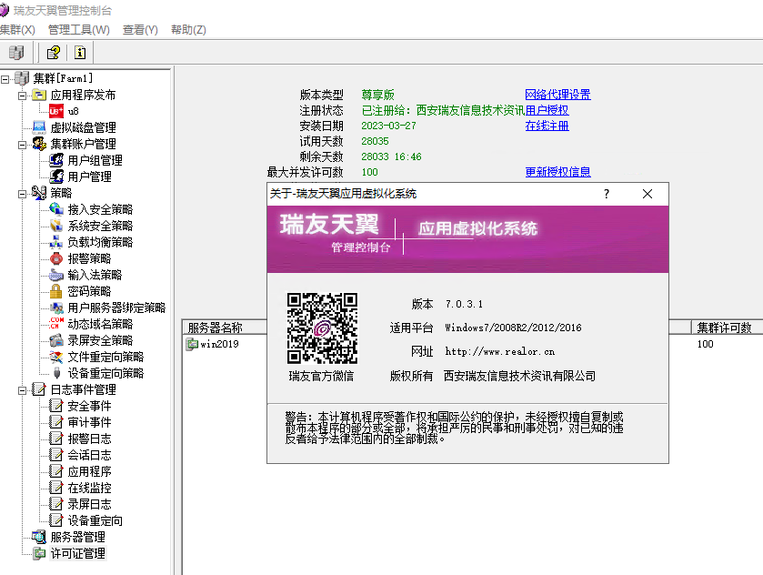
Task: Open 密码策略 lock icon
Action: [x=56, y=291]
